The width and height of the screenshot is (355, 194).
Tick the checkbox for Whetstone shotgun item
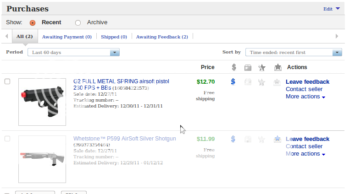tap(7, 139)
